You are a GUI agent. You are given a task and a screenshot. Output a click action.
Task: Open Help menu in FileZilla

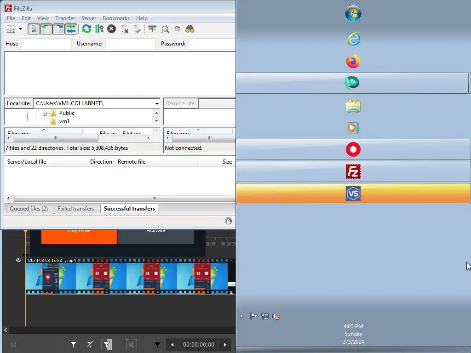tap(142, 18)
